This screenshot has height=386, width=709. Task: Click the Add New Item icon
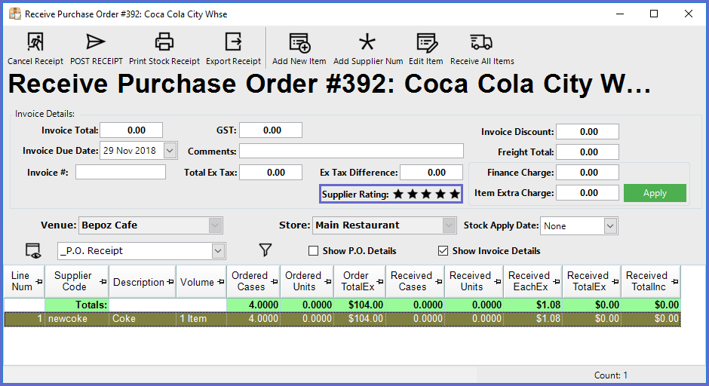(x=299, y=42)
